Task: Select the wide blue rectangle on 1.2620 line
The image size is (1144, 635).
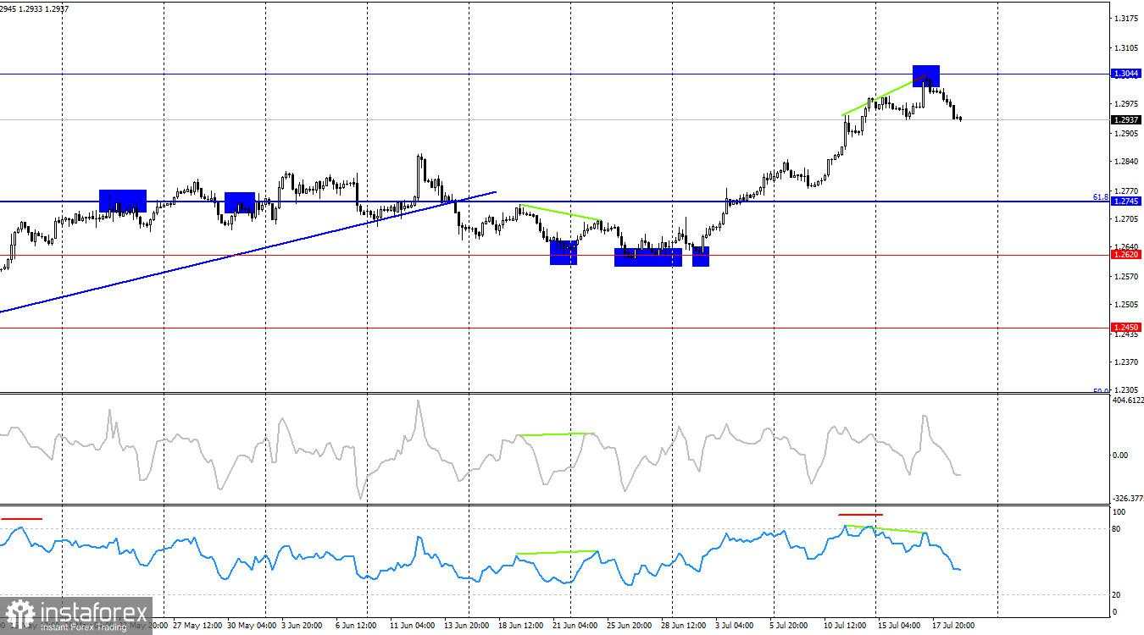Action: pos(648,257)
